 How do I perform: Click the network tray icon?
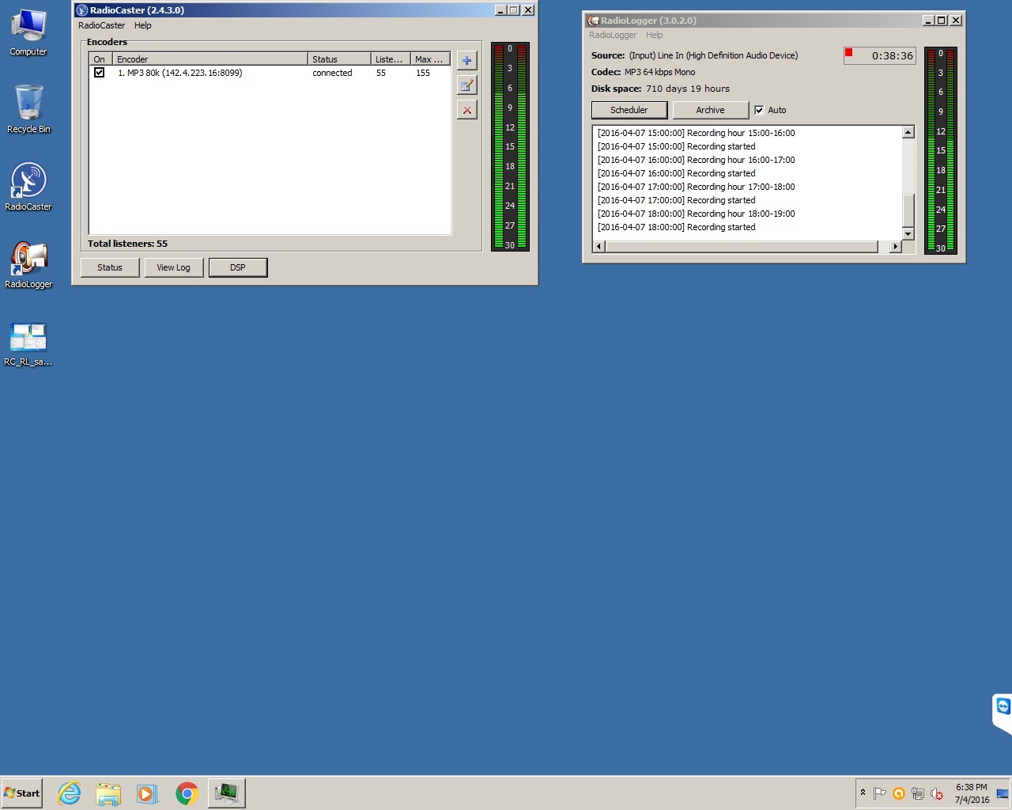pyautogui.click(x=918, y=793)
